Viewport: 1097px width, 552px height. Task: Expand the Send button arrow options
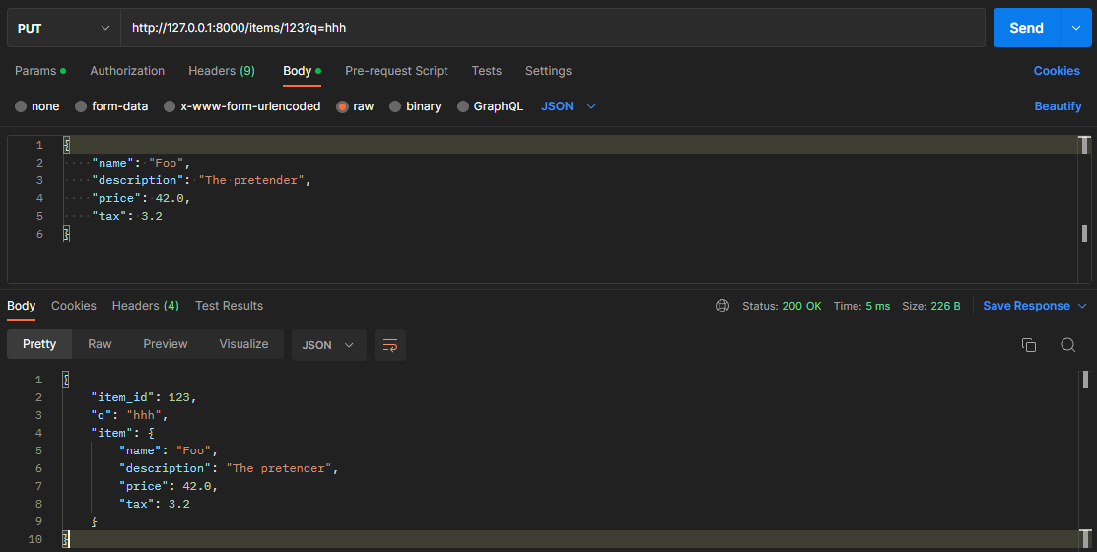pos(1076,28)
